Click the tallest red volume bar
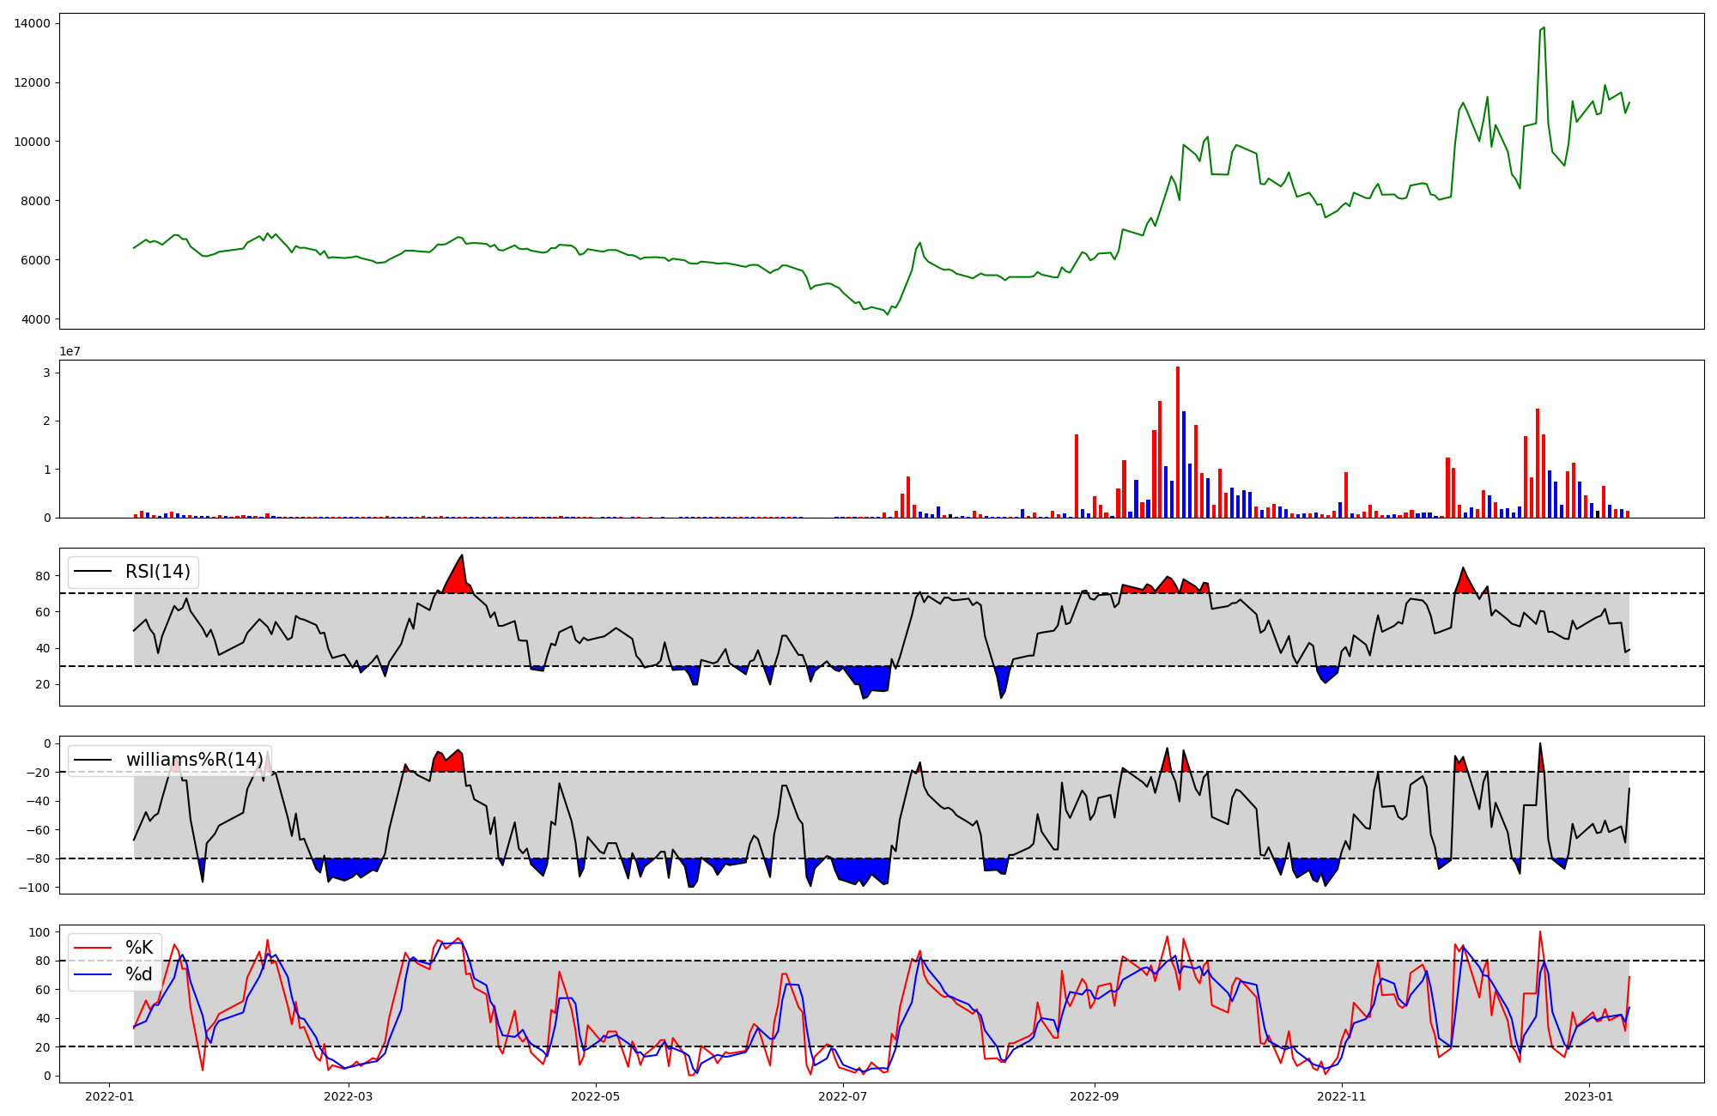Image resolution: width=1717 pixels, height=1116 pixels. [x=1178, y=442]
